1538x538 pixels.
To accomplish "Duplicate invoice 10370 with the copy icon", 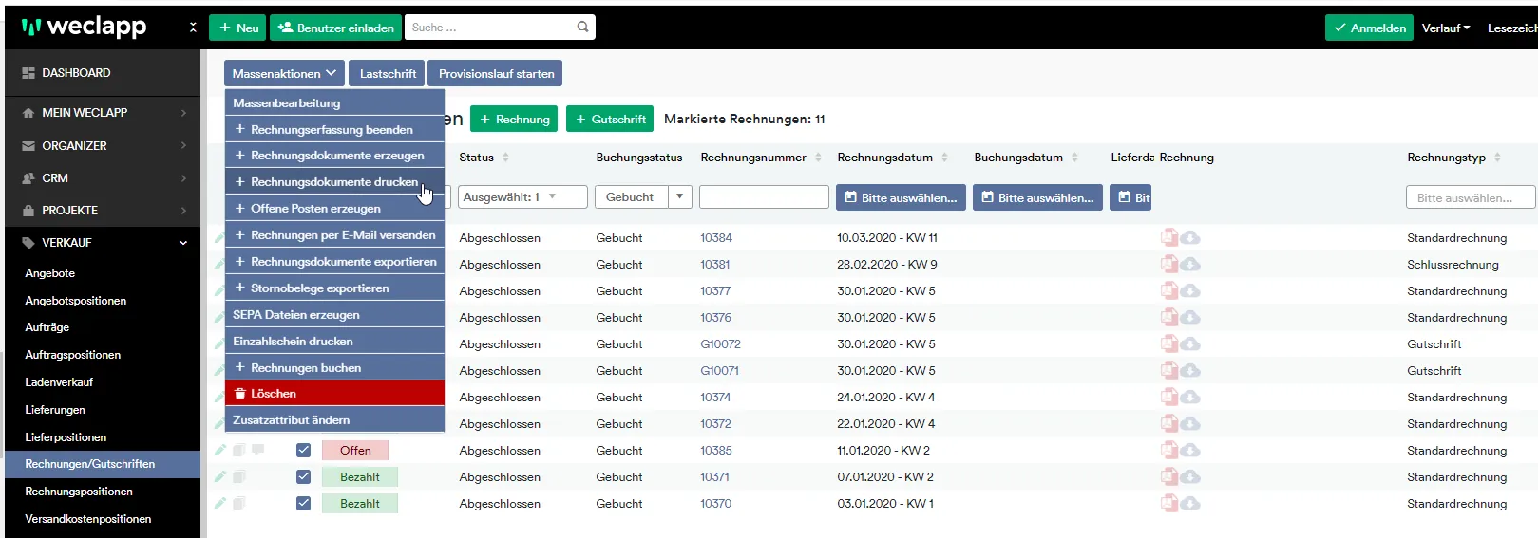I will tap(239, 503).
